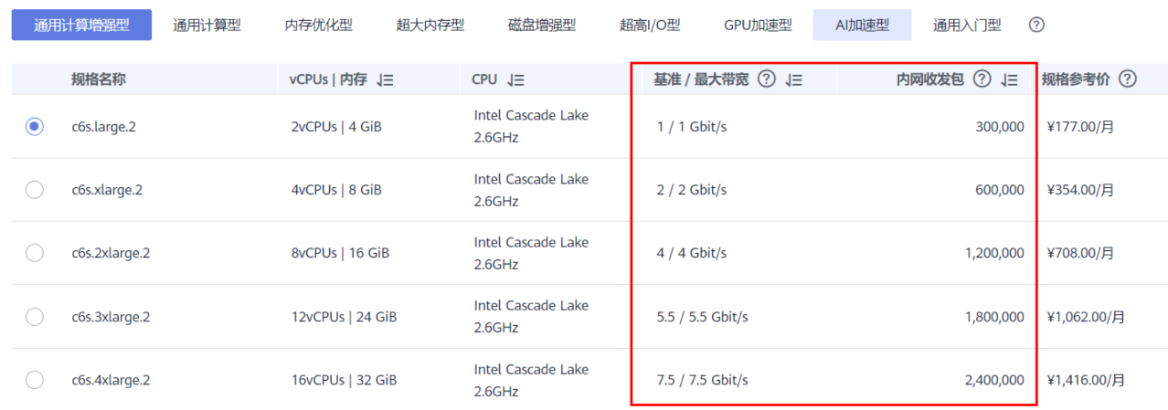
Task: Select the c6s.xlarge.2 radio button
Action: 35,190
